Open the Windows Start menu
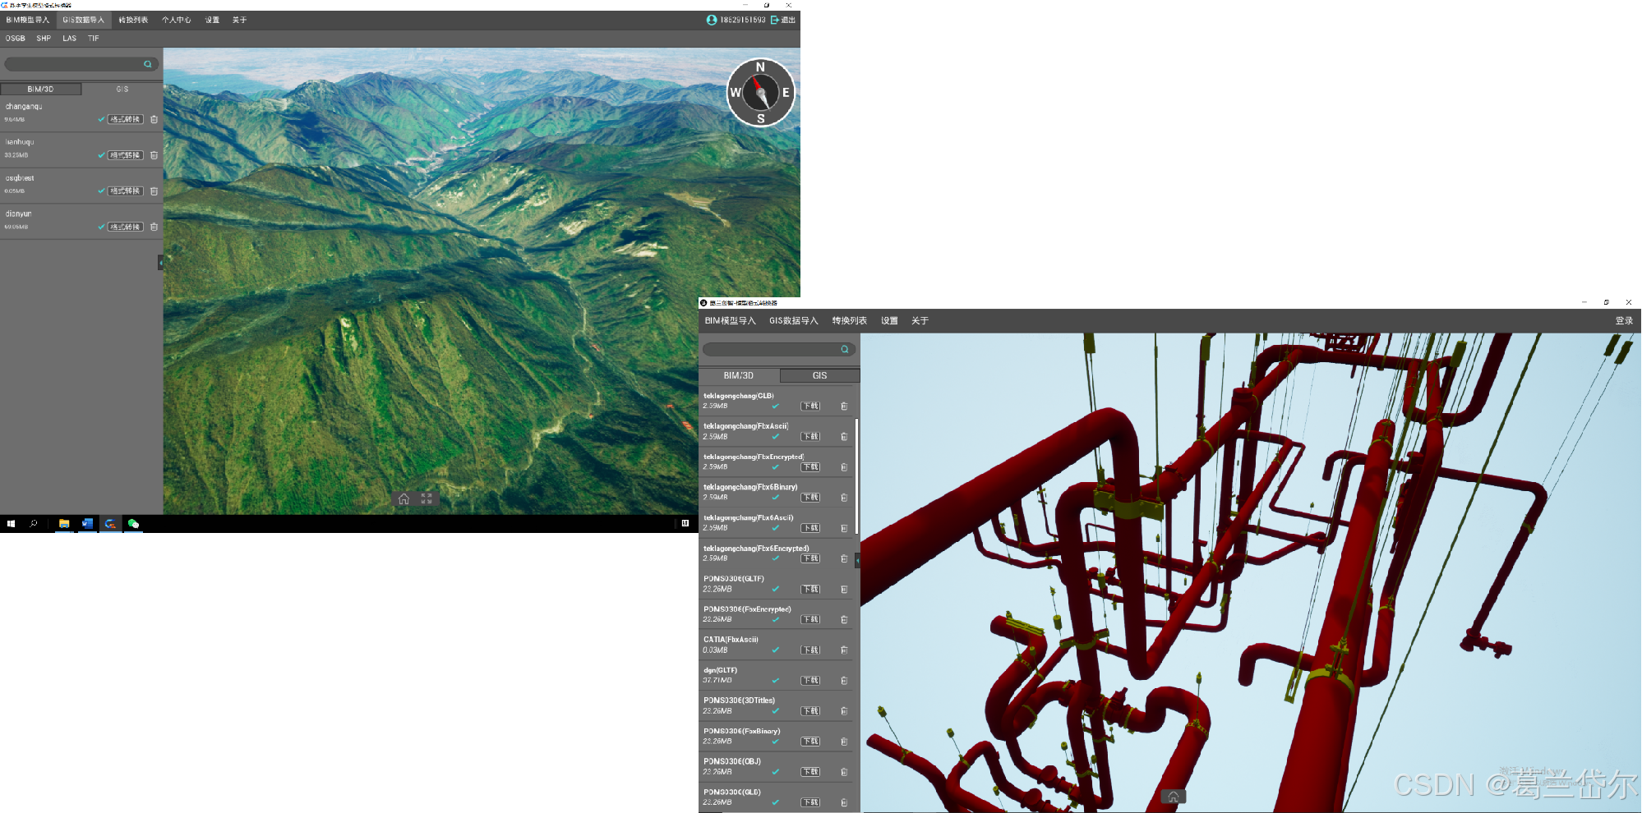The height and width of the screenshot is (813, 1642). [11, 523]
